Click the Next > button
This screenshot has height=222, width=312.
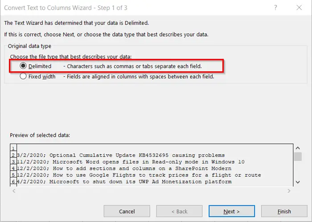(232, 211)
